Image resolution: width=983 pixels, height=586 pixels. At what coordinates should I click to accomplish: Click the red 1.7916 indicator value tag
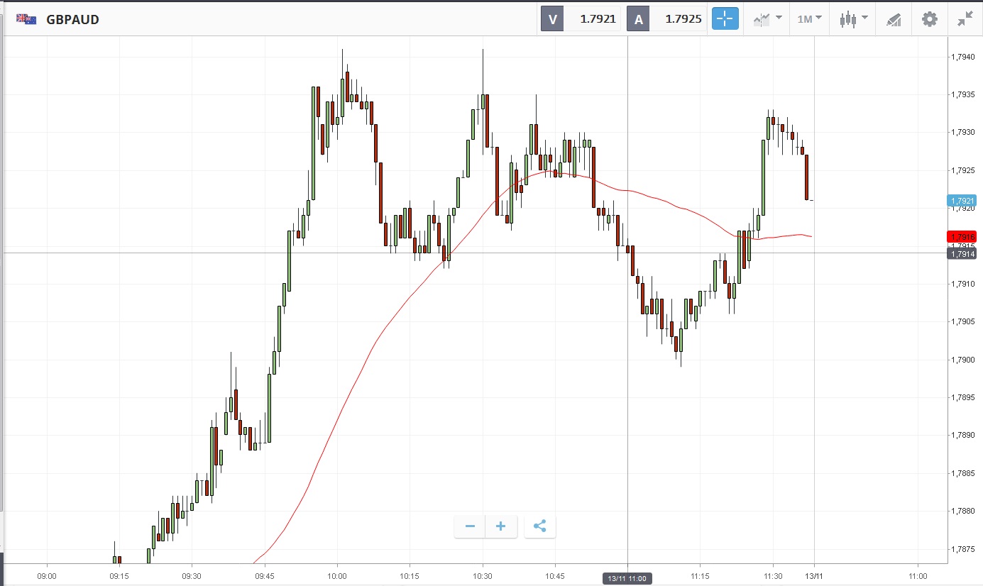(x=961, y=236)
